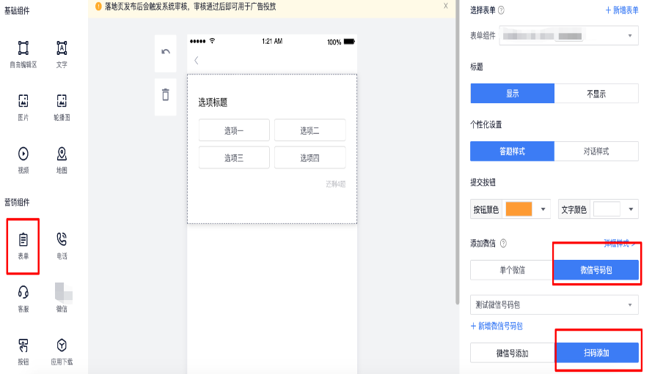Click 选项二 in the phone preview
Screen dimensions: 652x374
click(309, 131)
